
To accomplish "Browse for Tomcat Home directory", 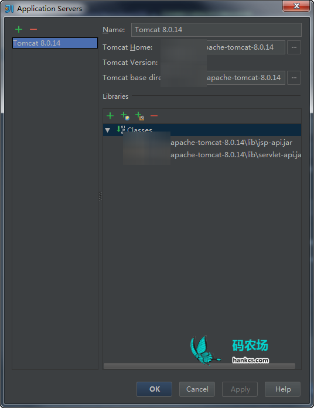I will click(x=294, y=47).
